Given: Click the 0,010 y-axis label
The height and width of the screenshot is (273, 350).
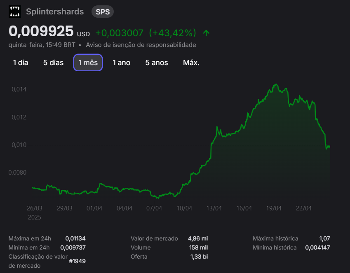Looking at the screenshot, I should tap(19, 145).
